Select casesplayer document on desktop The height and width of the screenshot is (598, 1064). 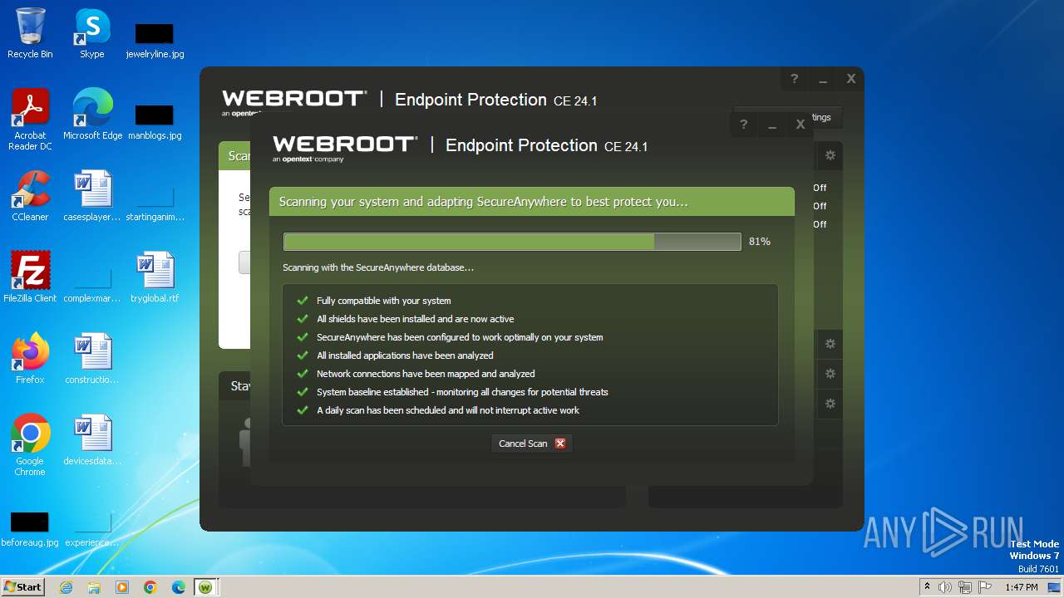[x=92, y=196]
